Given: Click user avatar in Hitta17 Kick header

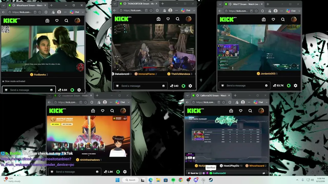Looking at the screenshot, I should (x=294, y=19).
